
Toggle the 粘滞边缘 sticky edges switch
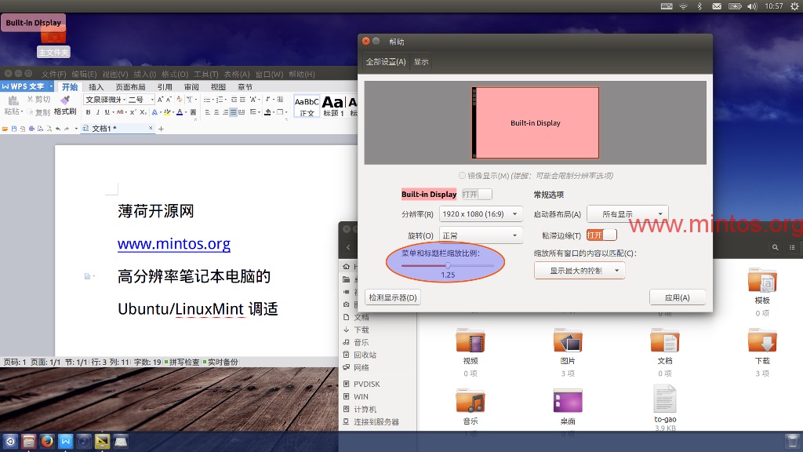tap(601, 235)
